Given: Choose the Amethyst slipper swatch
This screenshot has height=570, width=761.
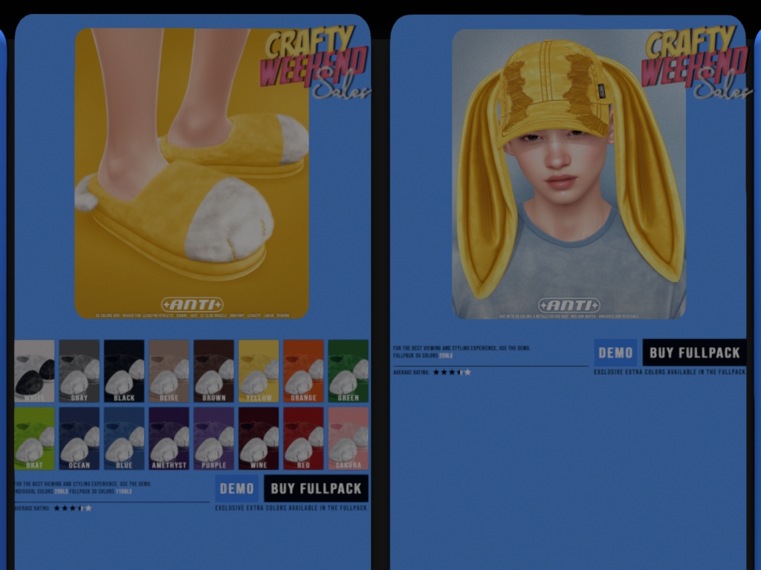Looking at the screenshot, I should coord(169,438).
